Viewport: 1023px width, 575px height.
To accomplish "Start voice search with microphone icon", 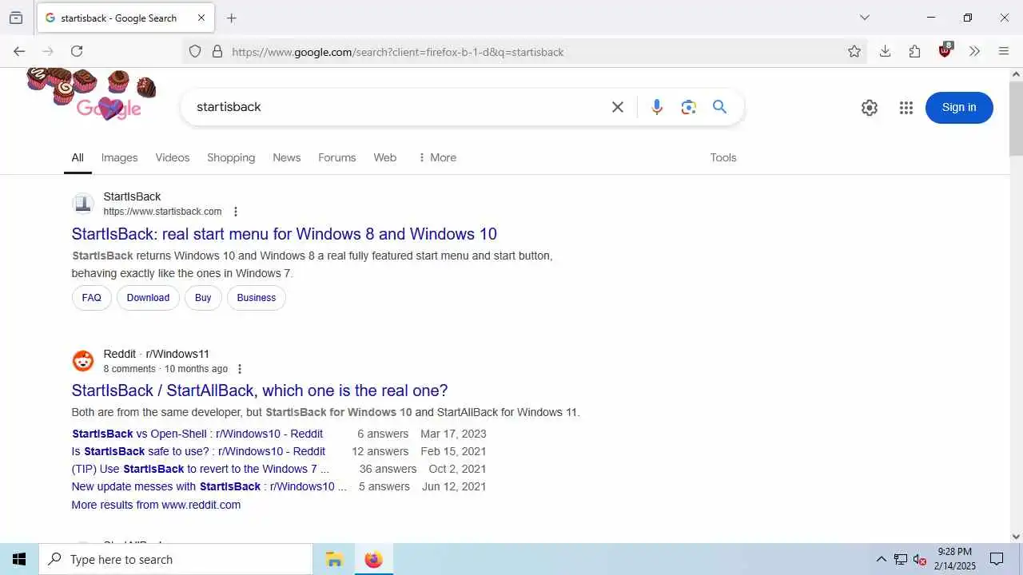I will [x=657, y=107].
